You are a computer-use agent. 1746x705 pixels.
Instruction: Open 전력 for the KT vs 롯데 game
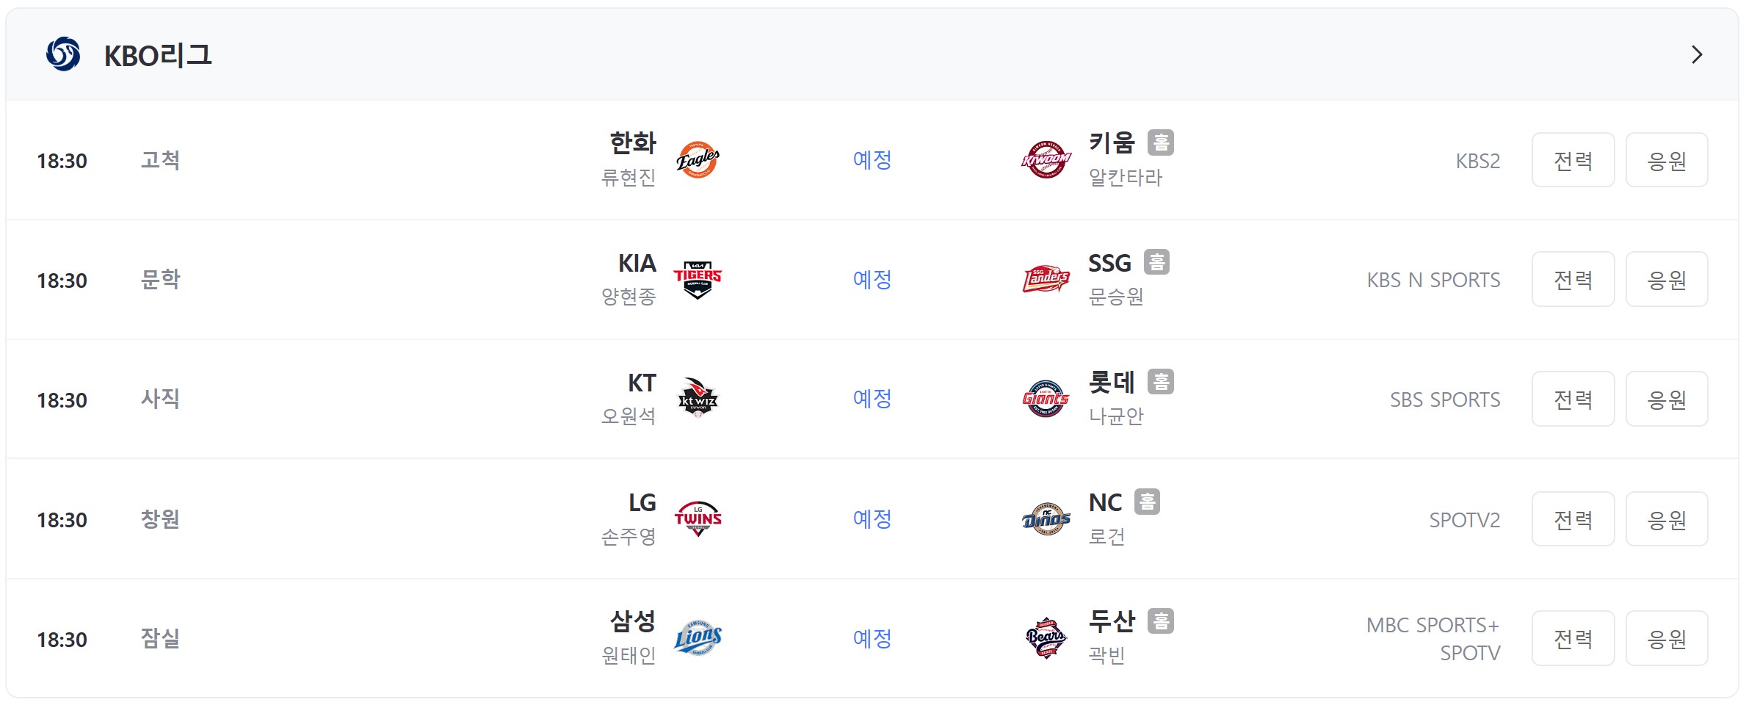click(1573, 399)
